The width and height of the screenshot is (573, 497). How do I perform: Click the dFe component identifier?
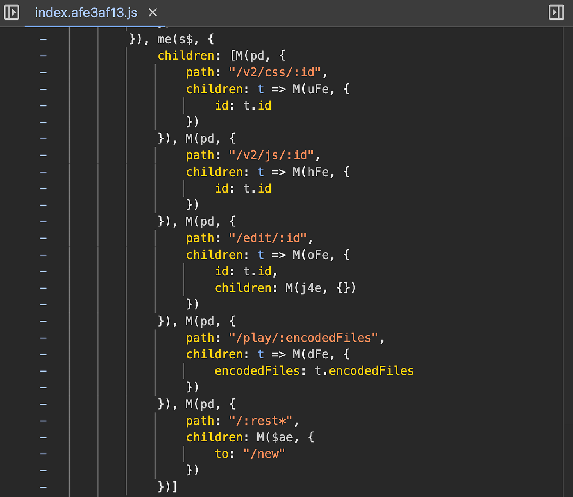(318, 354)
